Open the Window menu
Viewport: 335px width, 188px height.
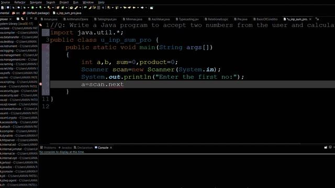[88, 2]
